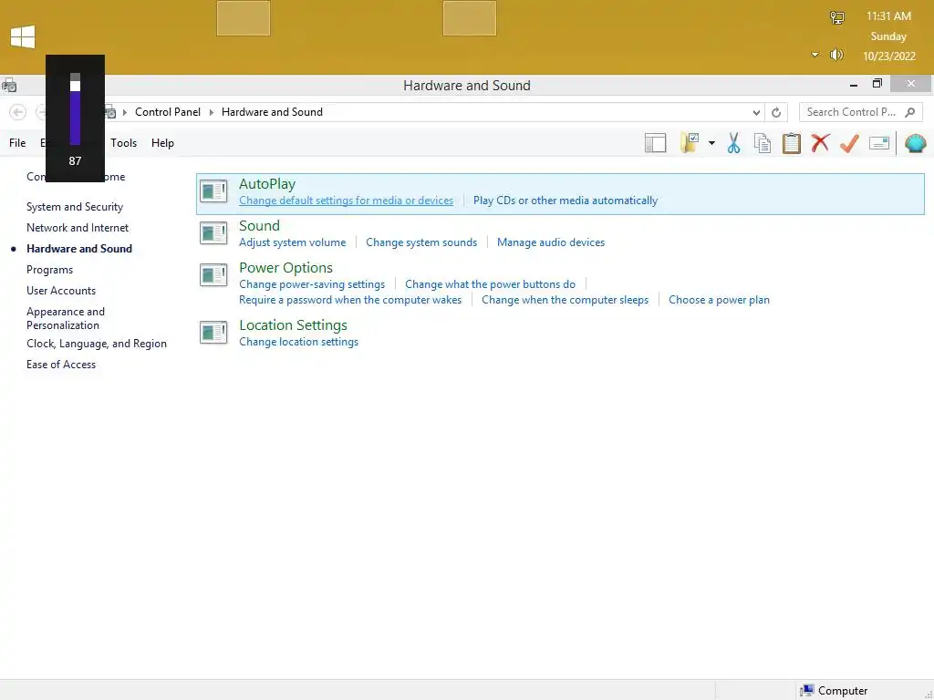Open the Location Settings heading link

pos(293,325)
